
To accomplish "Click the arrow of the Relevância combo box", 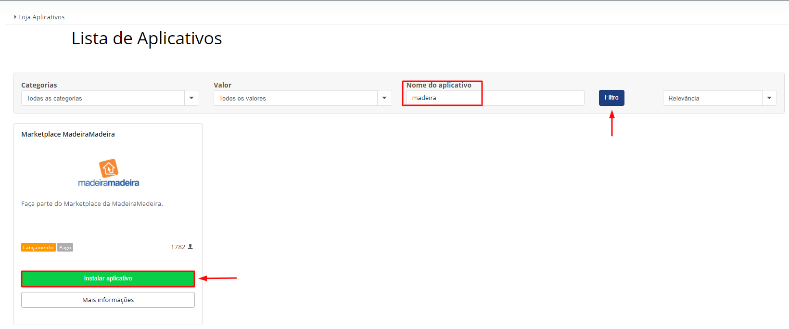I will click(x=769, y=98).
